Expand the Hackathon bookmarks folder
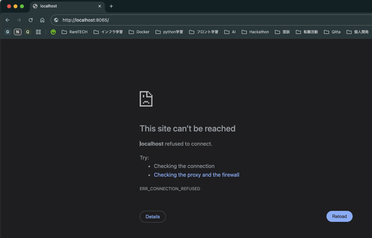The image size is (372, 238). point(255,32)
